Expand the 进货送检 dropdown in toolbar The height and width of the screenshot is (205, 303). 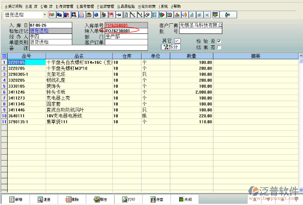tap(45, 15)
